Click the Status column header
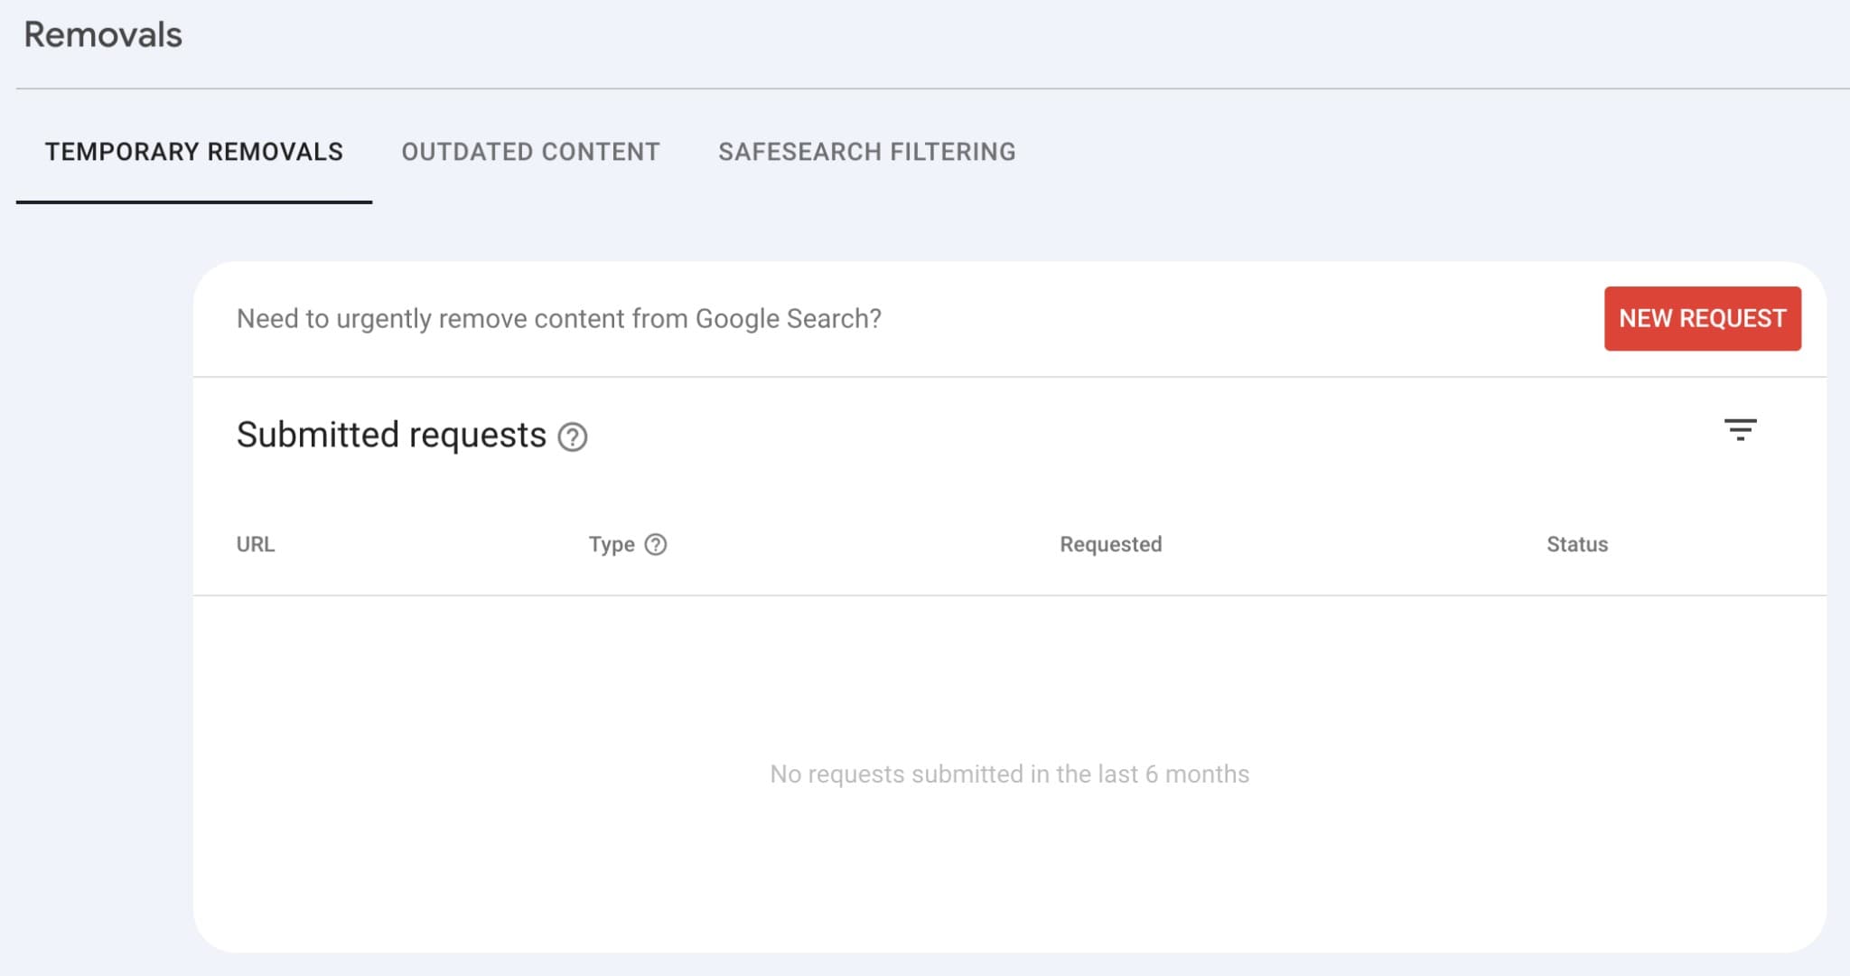 1576,544
